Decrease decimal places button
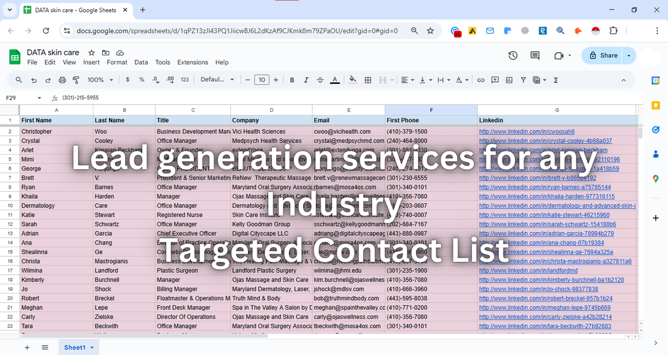 pos(156,80)
